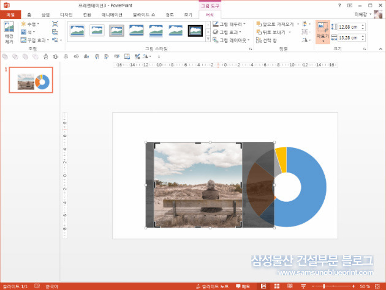386x290 pixels.
Task: Click the Group objects icon
Action: click(x=305, y=32)
